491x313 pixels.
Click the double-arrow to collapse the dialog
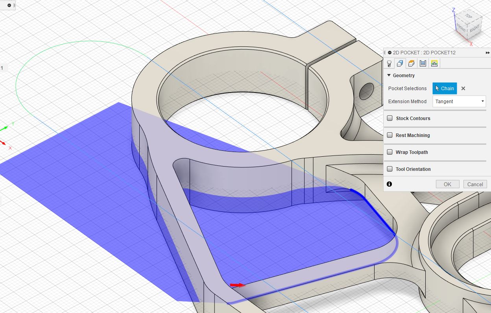pyautogui.click(x=488, y=52)
